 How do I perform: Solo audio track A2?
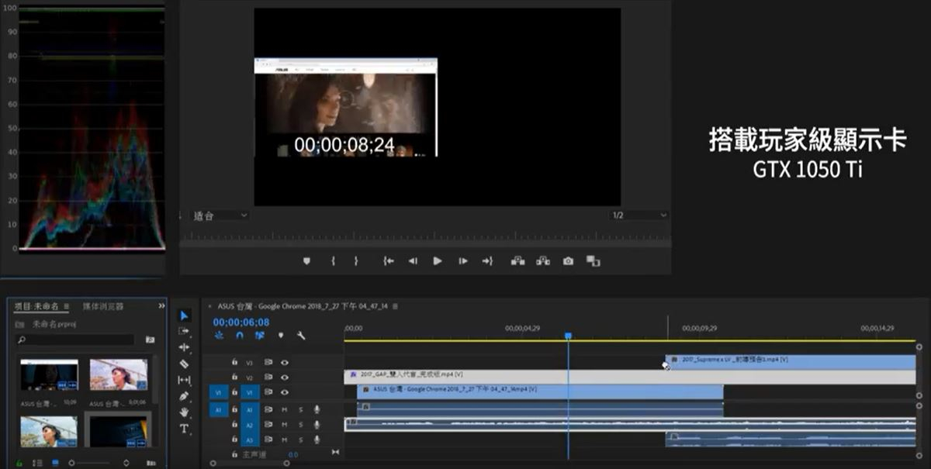[x=301, y=425]
